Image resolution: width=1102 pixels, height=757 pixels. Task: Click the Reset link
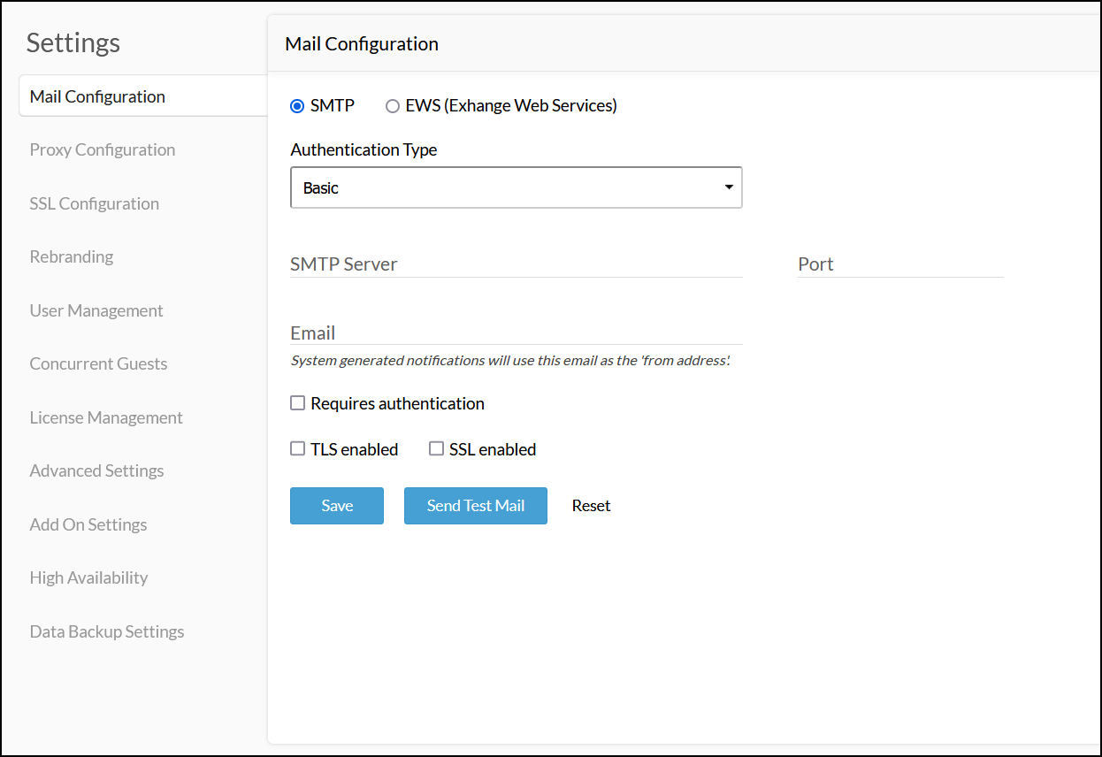coord(591,506)
